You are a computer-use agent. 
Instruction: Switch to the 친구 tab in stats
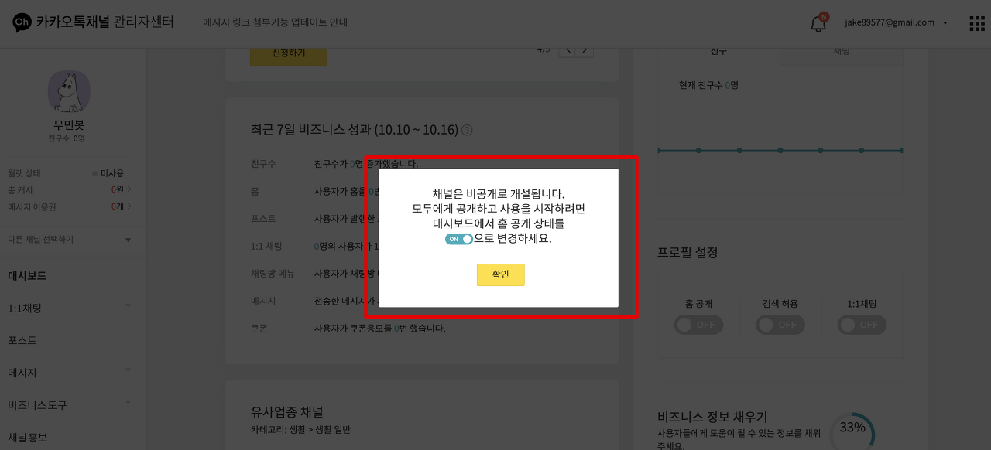[x=718, y=52]
